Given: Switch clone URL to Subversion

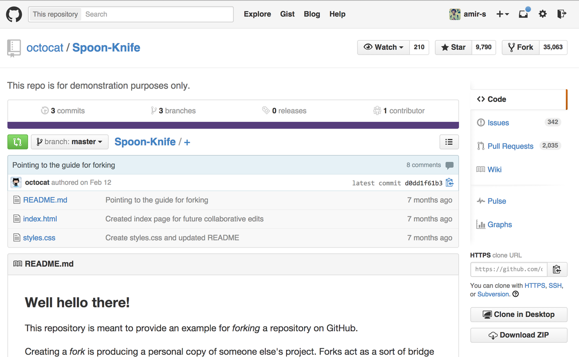Looking at the screenshot, I should [x=493, y=294].
